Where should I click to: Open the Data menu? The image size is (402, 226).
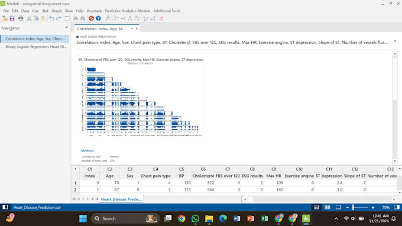click(25, 11)
